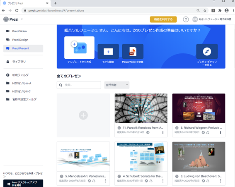Click the 新規フォルダ plus icon

(x=7, y=75)
